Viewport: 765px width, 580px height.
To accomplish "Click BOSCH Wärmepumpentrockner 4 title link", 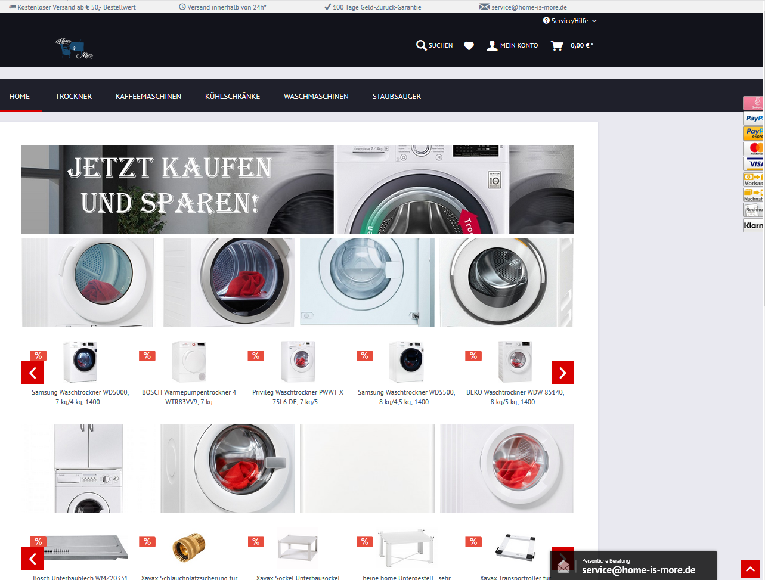I will (189, 397).
